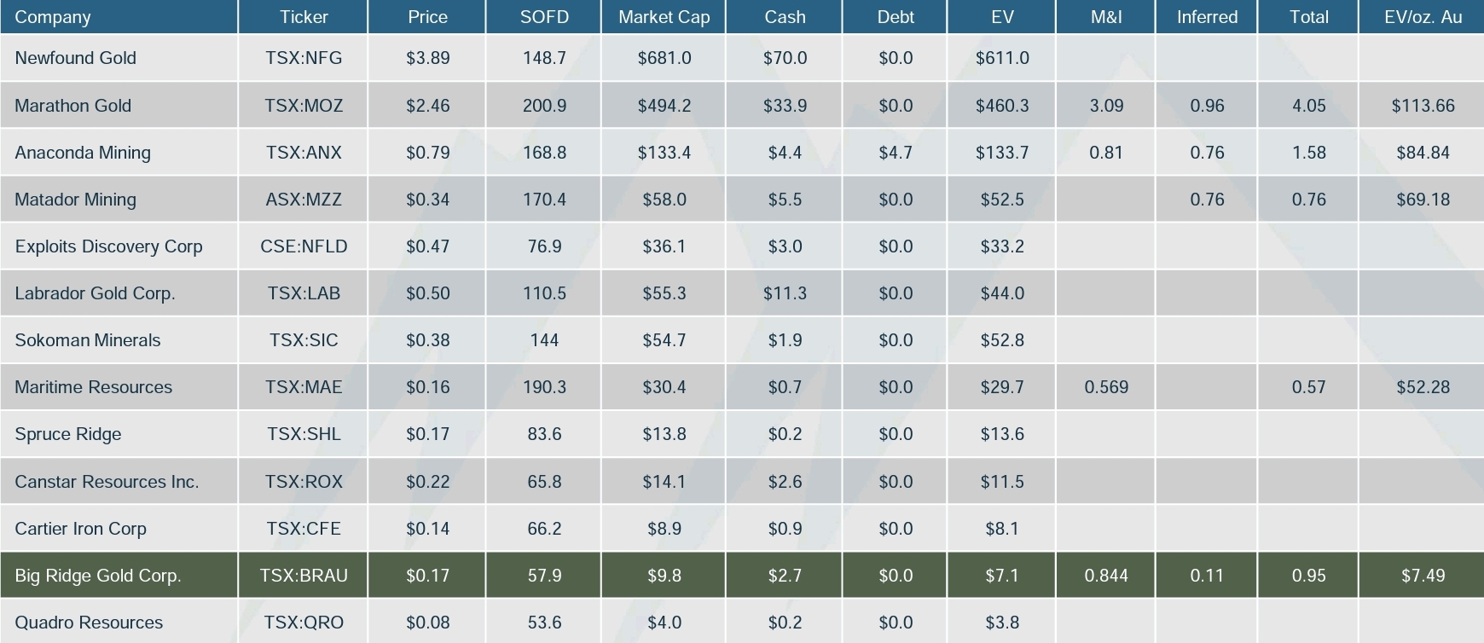This screenshot has width=1484, height=643.
Task: Click Maritime Resources EV/oz value $52.28
Action: pyautogui.click(x=1423, y=387)
